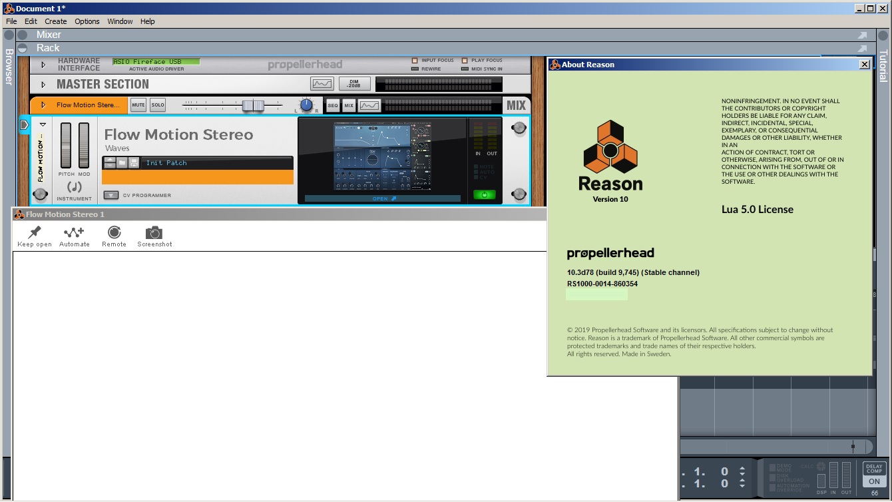Click the save patch floppy disk icon
The image size is (892, 502).
tap(134, 163)
